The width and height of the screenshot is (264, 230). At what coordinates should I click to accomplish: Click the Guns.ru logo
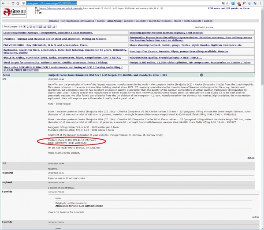click(14, 12)
